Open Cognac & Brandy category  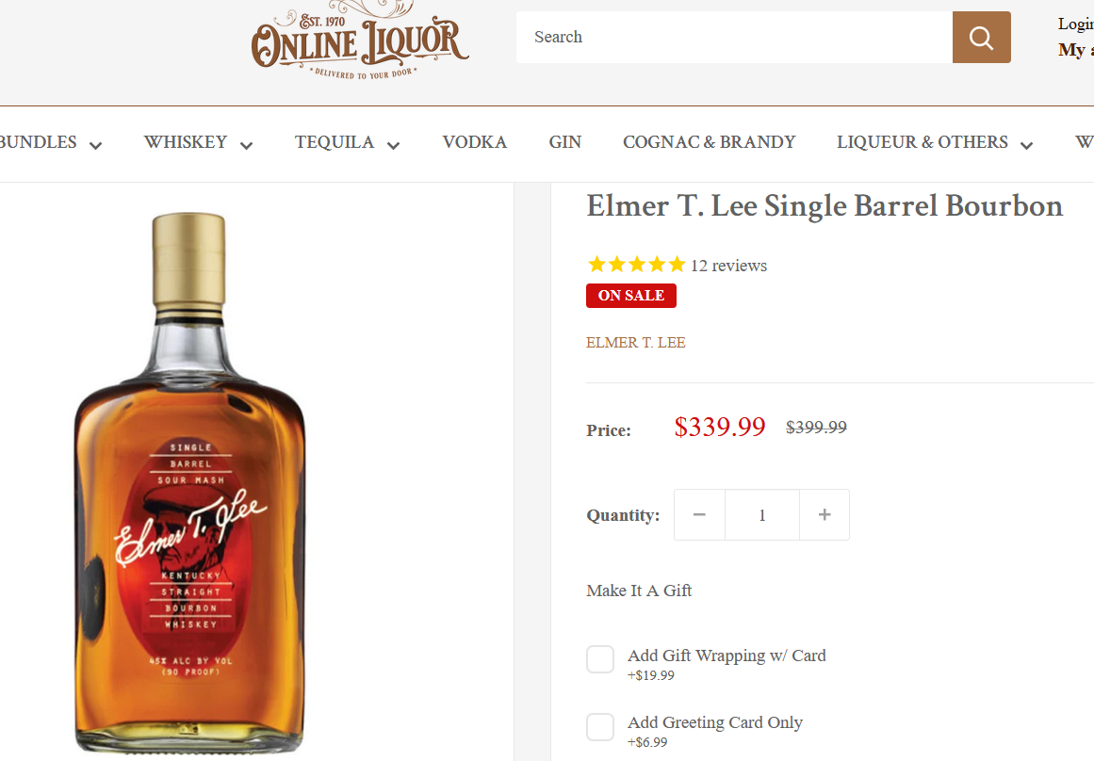(x=709, y=142)
